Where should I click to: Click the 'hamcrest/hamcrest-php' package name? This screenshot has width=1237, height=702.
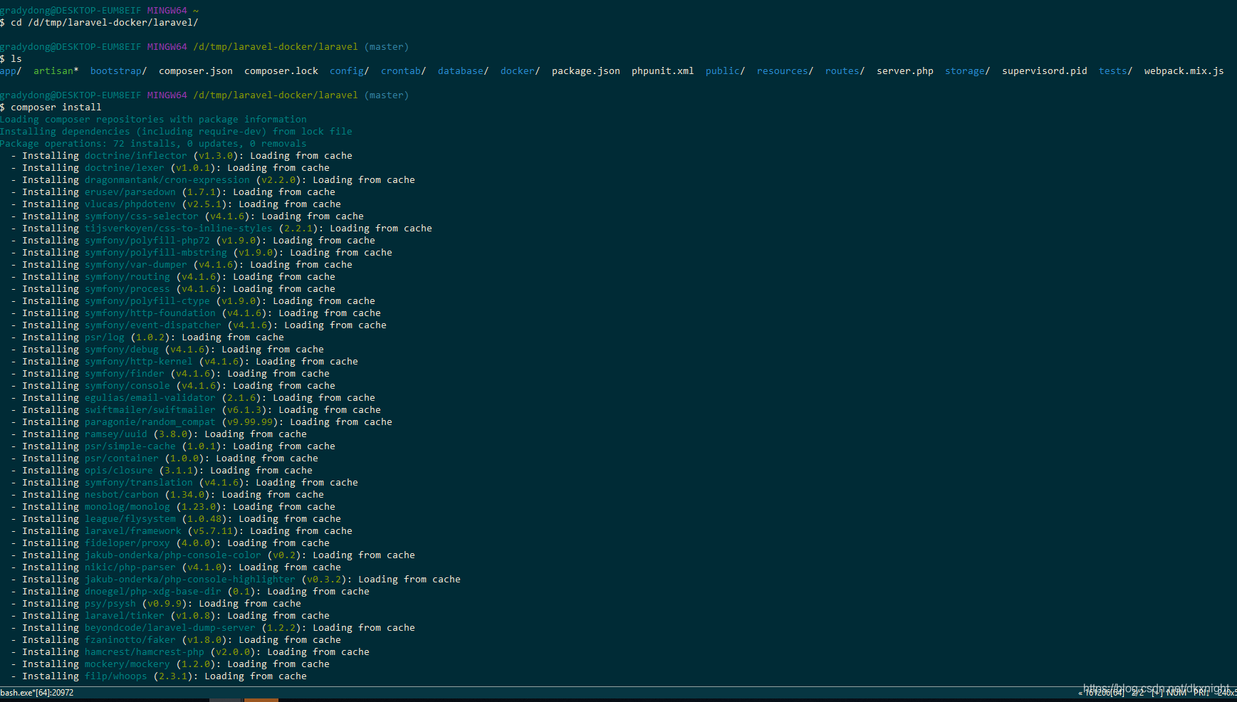click(145, 652)
